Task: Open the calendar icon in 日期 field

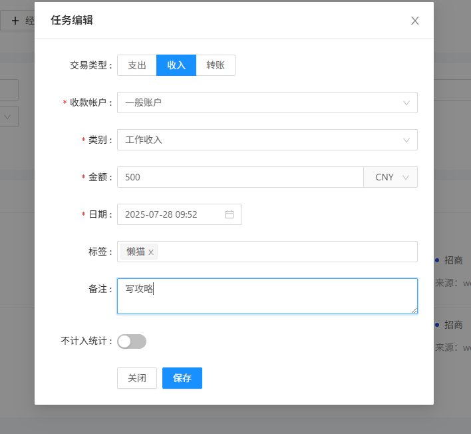Action: pos(230,214)
